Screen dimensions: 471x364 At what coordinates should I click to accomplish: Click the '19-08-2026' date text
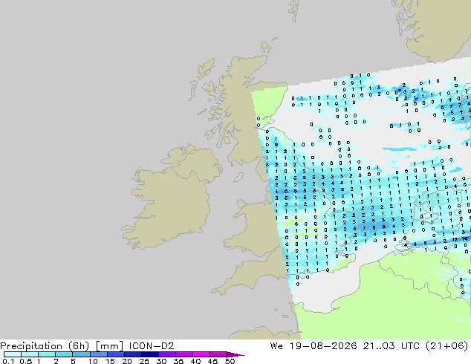click(x=323, y=346)
